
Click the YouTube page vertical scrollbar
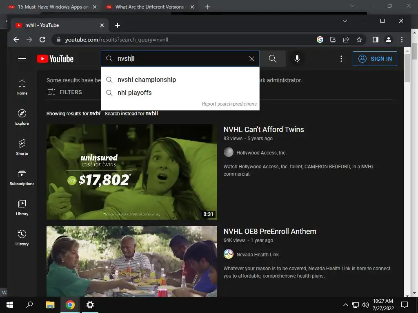(407, 68)
